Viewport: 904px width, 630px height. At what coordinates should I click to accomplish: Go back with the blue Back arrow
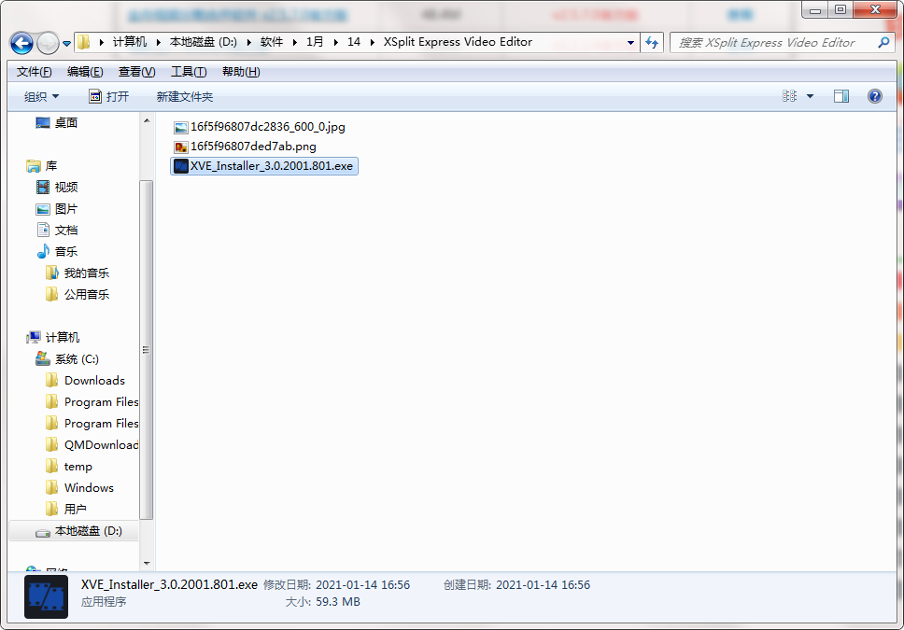[x=21, y=43]
